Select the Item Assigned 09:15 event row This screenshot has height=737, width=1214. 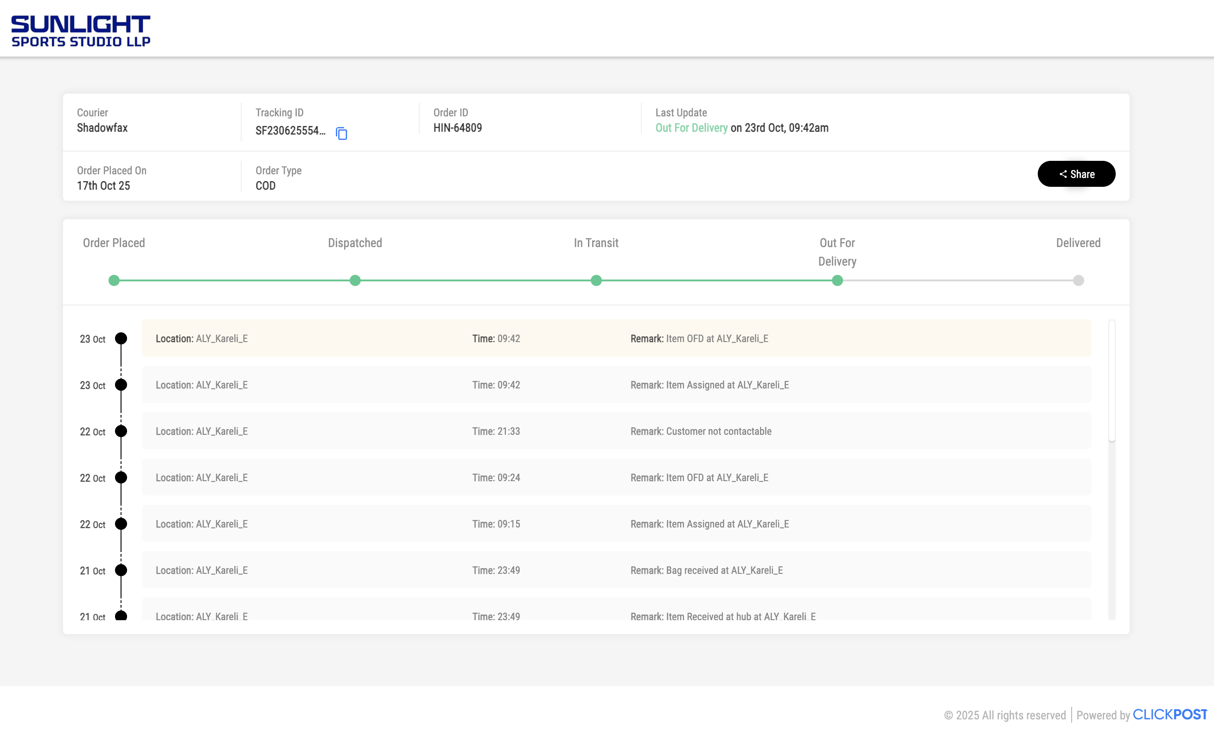click(x=616, y=524)
